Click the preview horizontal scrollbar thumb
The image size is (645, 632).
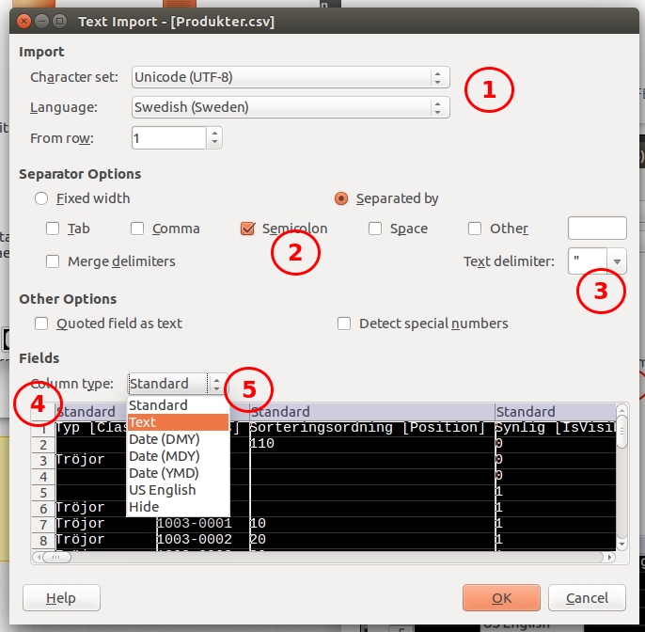pyautogui.click(x=56, y=557)
